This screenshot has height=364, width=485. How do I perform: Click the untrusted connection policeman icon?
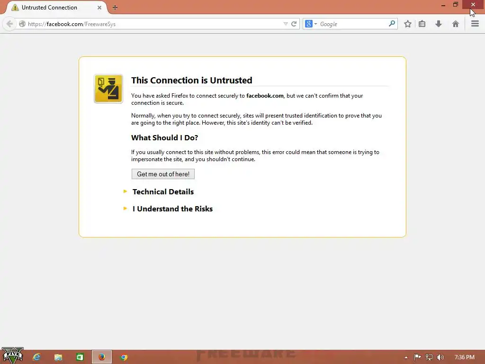tap(108, 89)
